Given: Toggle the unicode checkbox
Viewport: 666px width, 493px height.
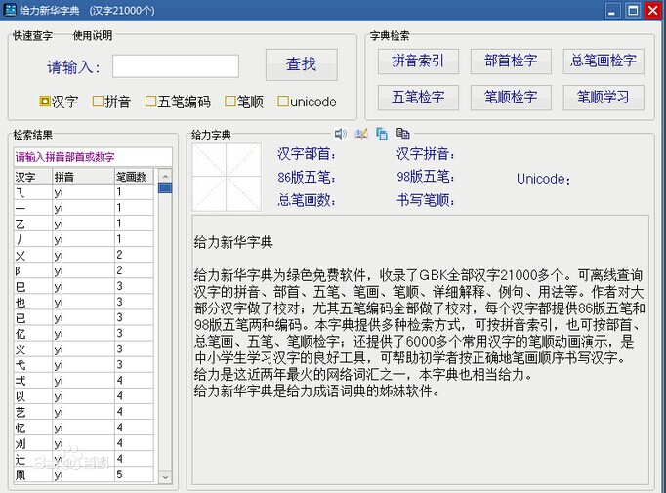Looking at the screenshot, I should click(x=283, y=102).
